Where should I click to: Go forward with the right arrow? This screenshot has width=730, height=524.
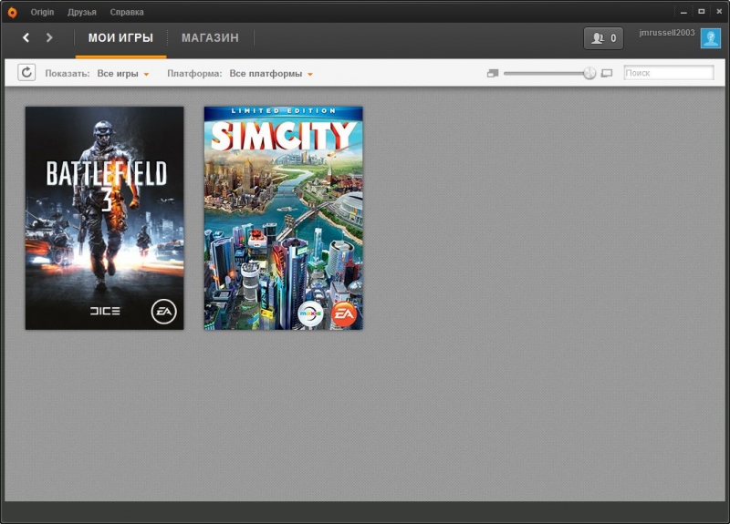[x=49, y=37]
